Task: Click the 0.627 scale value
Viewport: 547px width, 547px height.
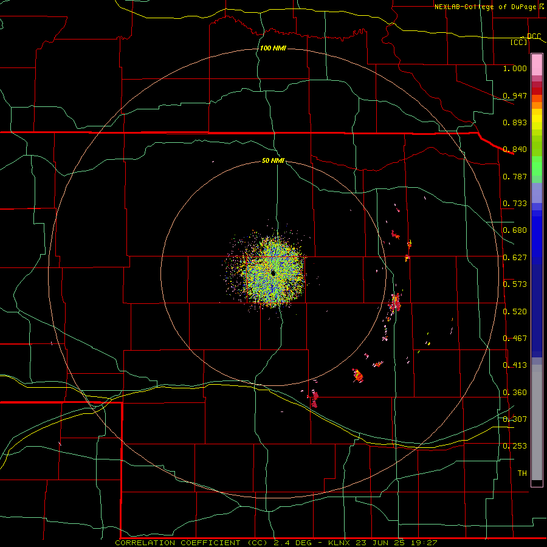Action: coord(515,258)
